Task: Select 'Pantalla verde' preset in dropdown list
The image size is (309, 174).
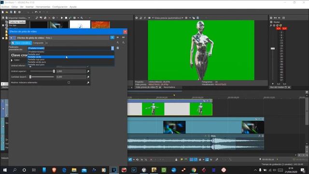Action: tap(71, 57)
